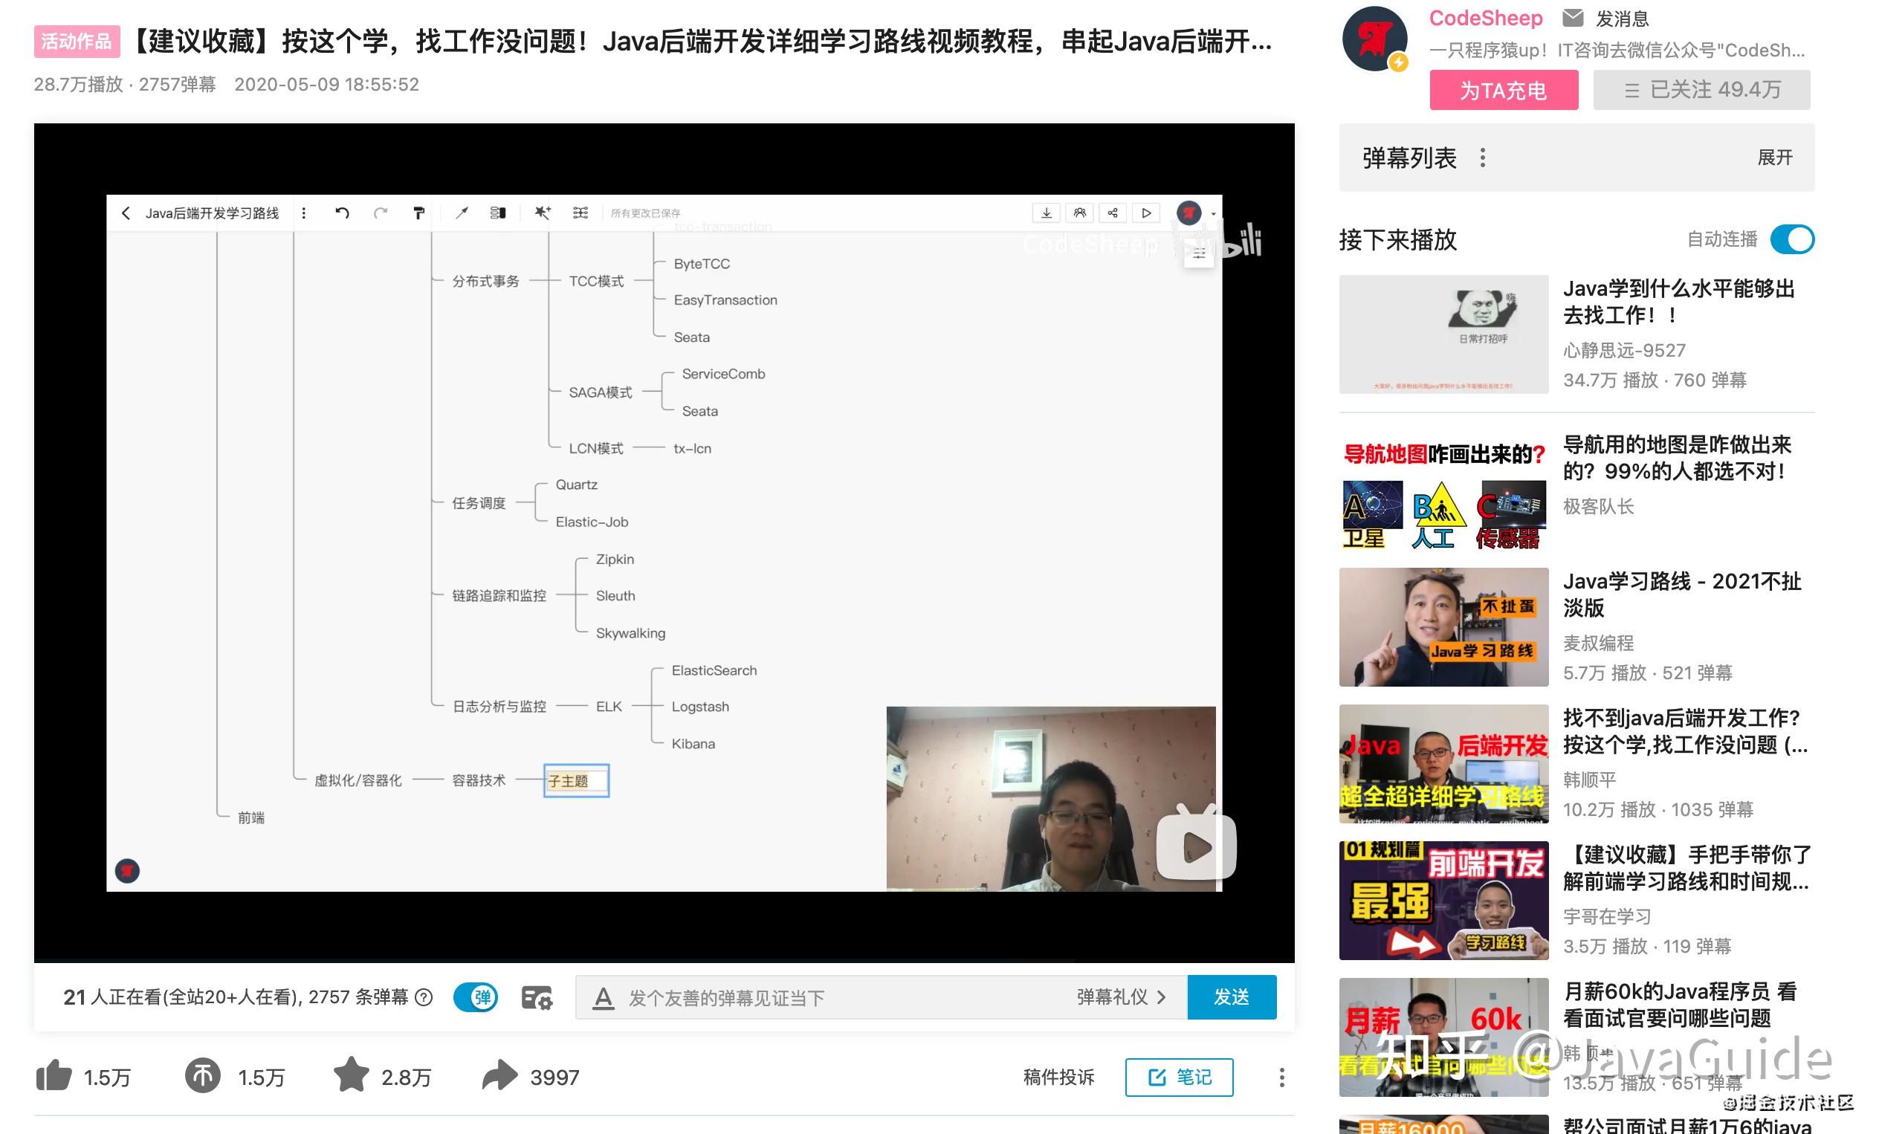Click the play icon on video

click(1196, 847)
